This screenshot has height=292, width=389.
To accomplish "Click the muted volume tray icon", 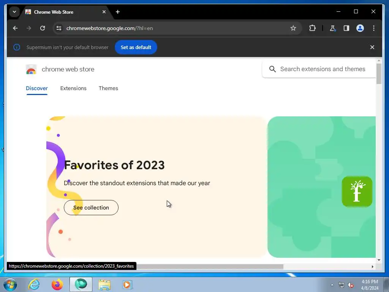I will 351,285.
